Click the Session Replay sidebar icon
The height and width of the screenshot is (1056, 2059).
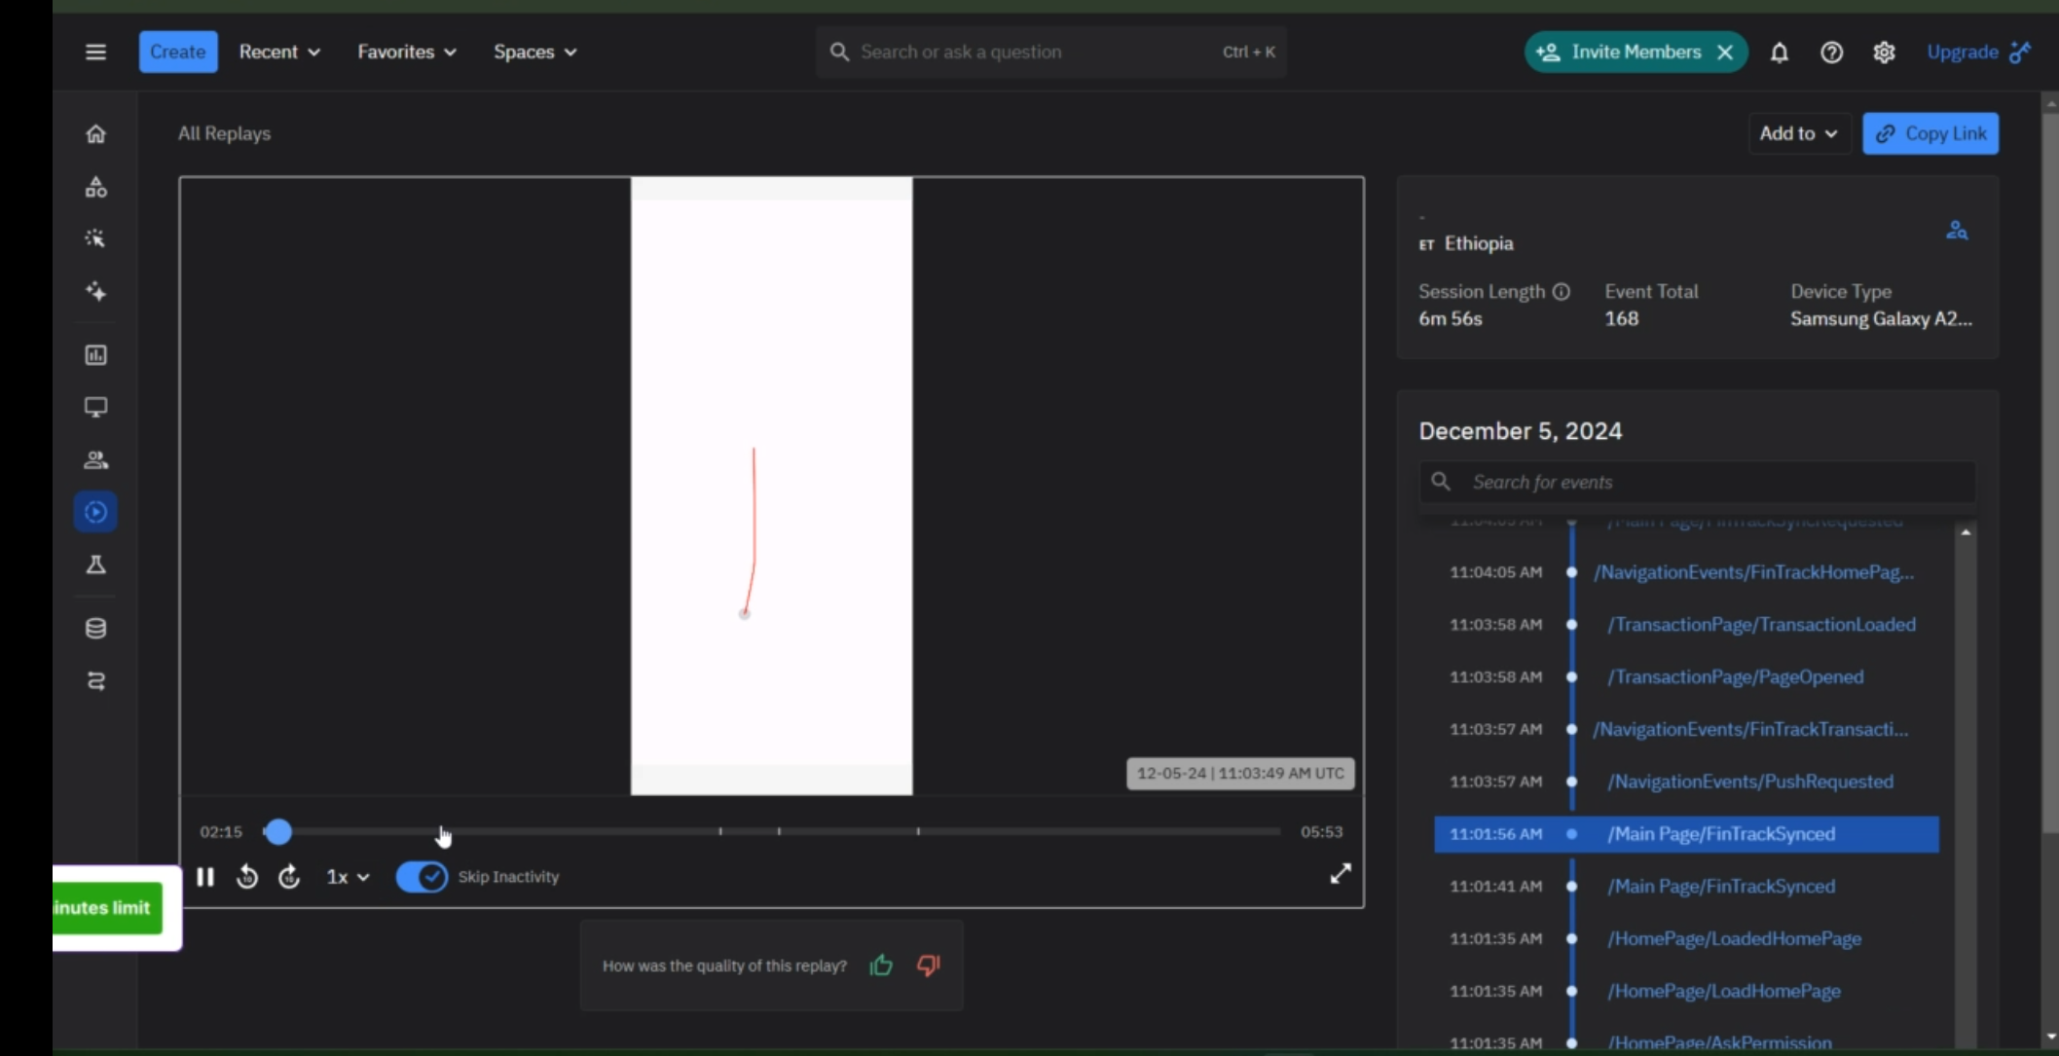[95, 512]
